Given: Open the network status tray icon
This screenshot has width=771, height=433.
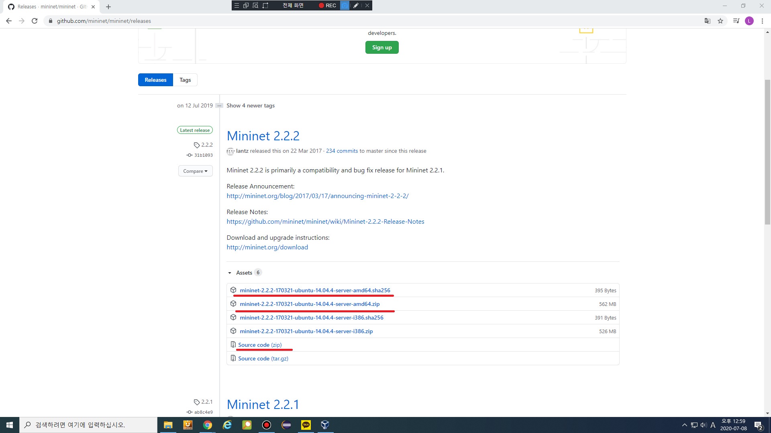Looking at the screenshot, I should [694, 425].
